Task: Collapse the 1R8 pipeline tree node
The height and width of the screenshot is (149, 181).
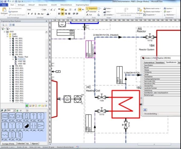Action: [x=10, y=55]
